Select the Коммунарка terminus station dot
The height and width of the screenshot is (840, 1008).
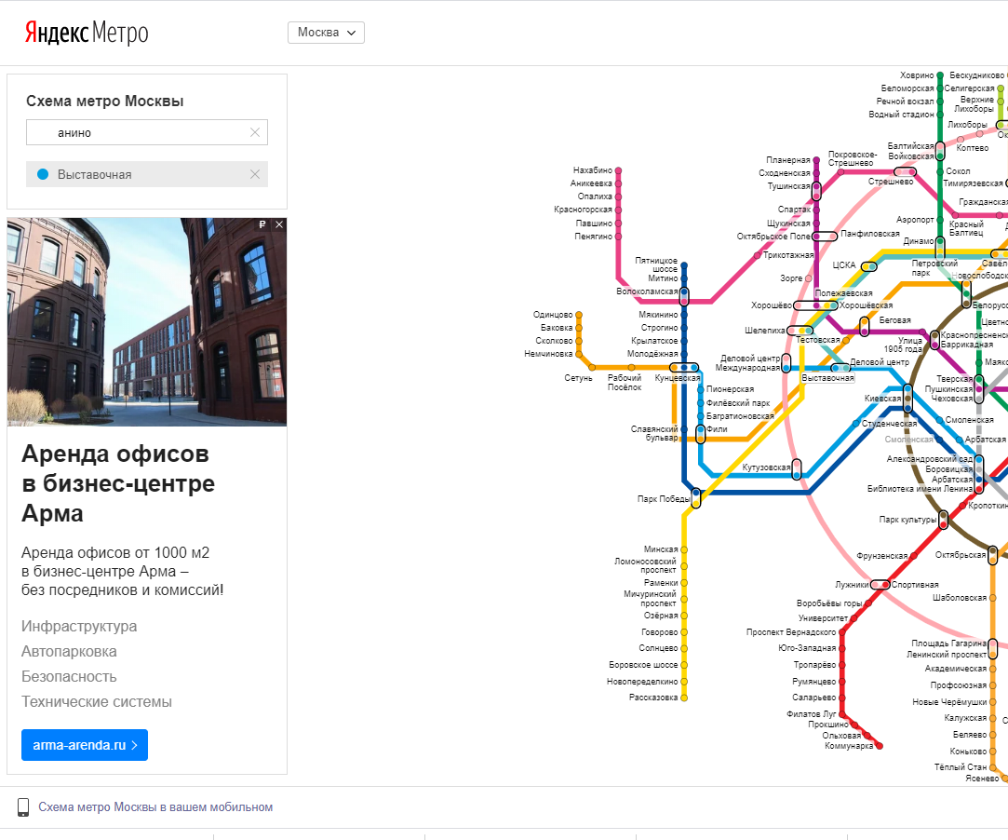pyautogui.click(x=879, y=746)
